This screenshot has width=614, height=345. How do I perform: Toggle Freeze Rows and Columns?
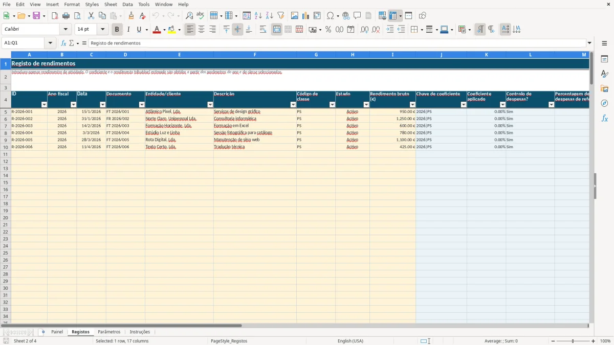point(393,16)
